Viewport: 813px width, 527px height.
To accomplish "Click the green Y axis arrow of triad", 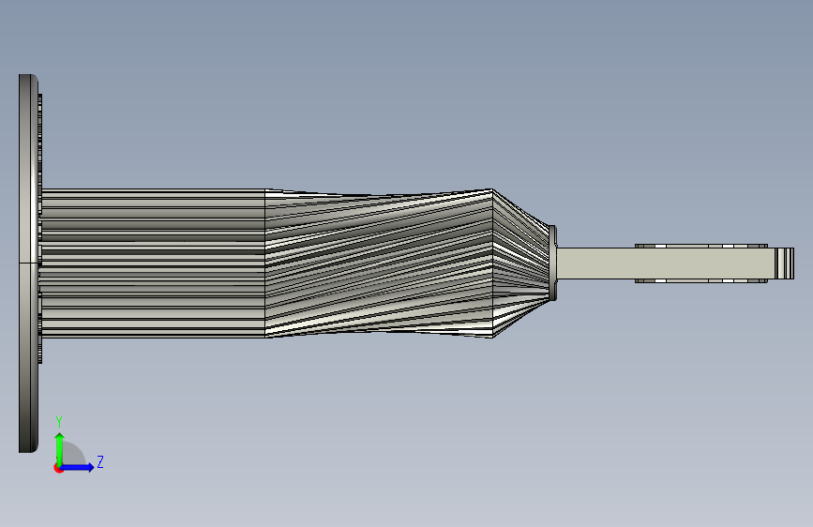I will point(60,448).
